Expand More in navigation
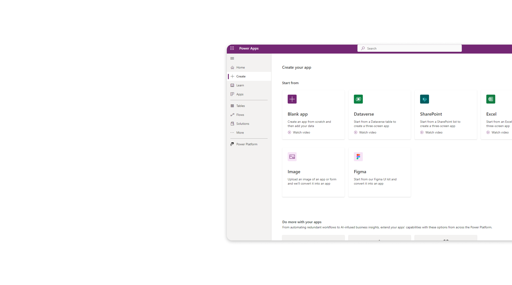The image size is (512, 285). [249, 133]
